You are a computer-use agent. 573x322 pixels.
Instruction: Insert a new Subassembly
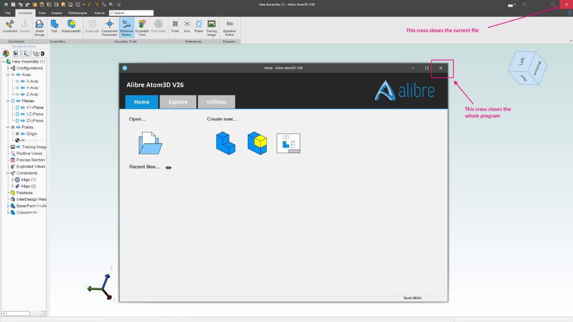(71, 26)
